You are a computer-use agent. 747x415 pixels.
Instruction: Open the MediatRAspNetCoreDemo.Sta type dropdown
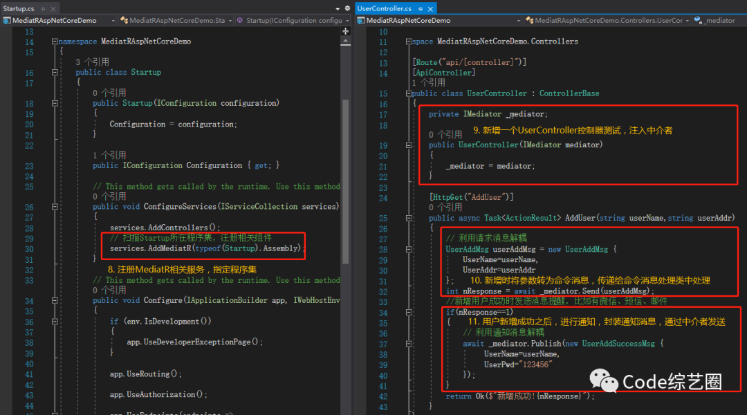click(x=176, y=21)
